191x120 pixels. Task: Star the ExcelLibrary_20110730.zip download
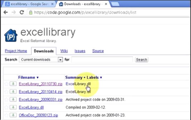click(6, 84)
